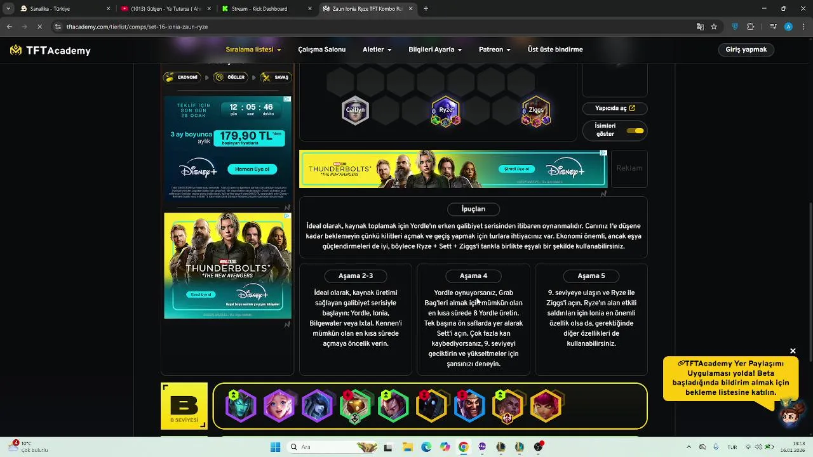The height and width of the screenshot is (457, 813).
Task: Click the Giriş yapmak button
Action: 746,50
